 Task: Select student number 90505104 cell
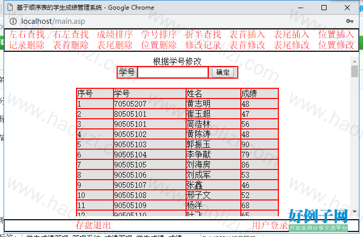150,154
